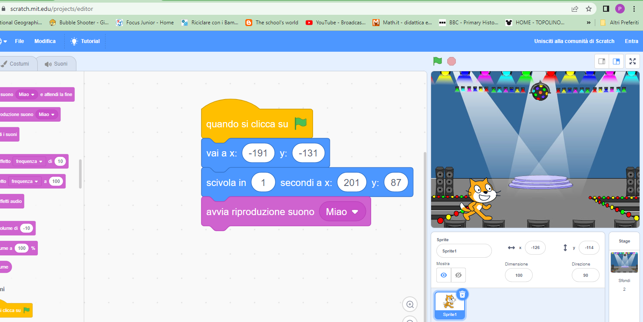Open frequenza dropdown in the 'a 100' block

25,181
